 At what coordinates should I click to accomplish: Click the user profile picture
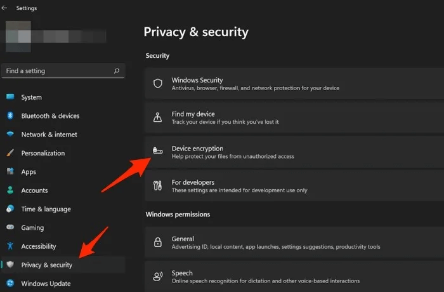point(23,36)
